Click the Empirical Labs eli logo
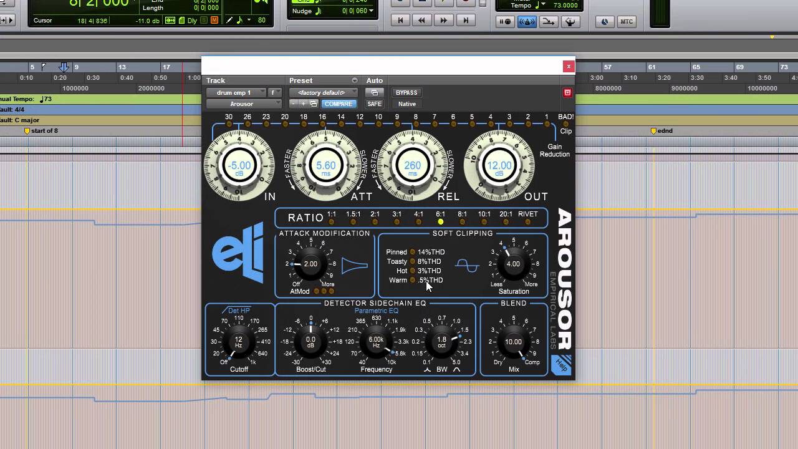Image resolution: width=798 pixels, height=449 pixels. (238, 252)
